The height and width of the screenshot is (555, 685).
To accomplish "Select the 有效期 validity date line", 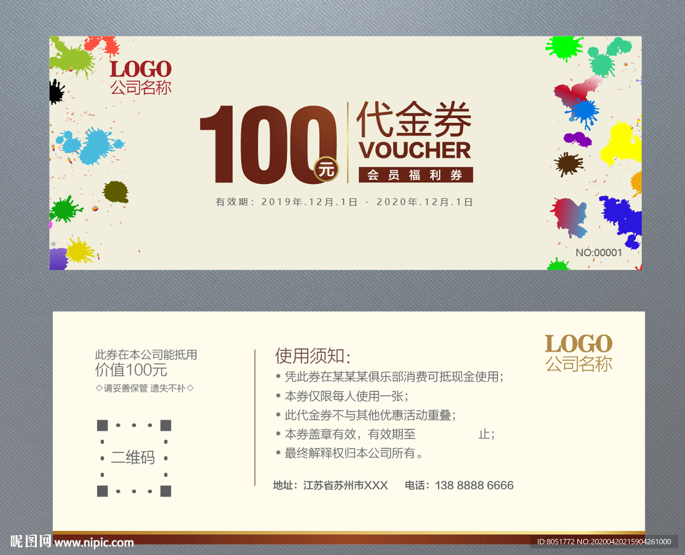I will click(345, 202).
